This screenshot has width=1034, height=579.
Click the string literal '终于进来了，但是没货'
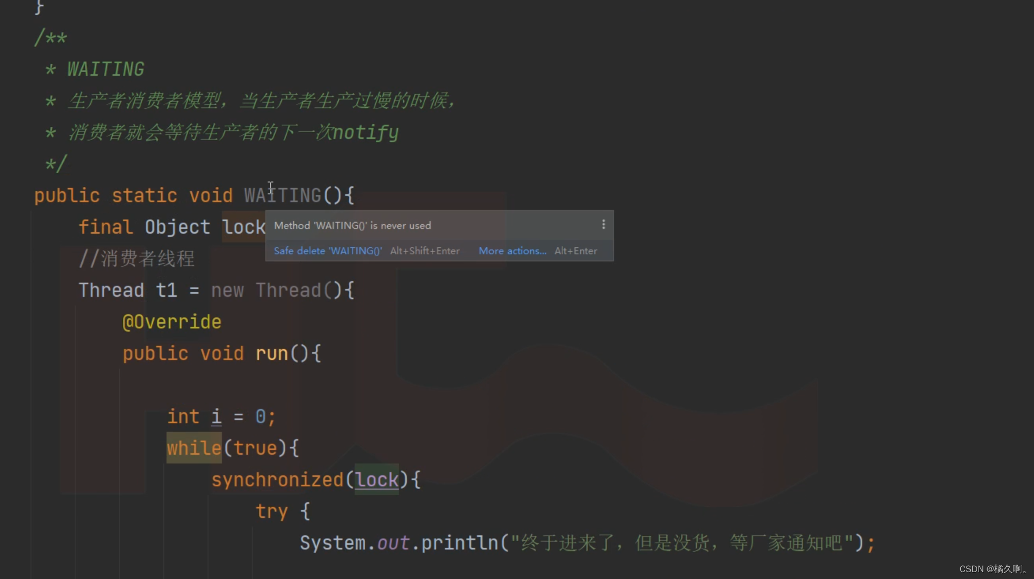(x=682, y=543)
